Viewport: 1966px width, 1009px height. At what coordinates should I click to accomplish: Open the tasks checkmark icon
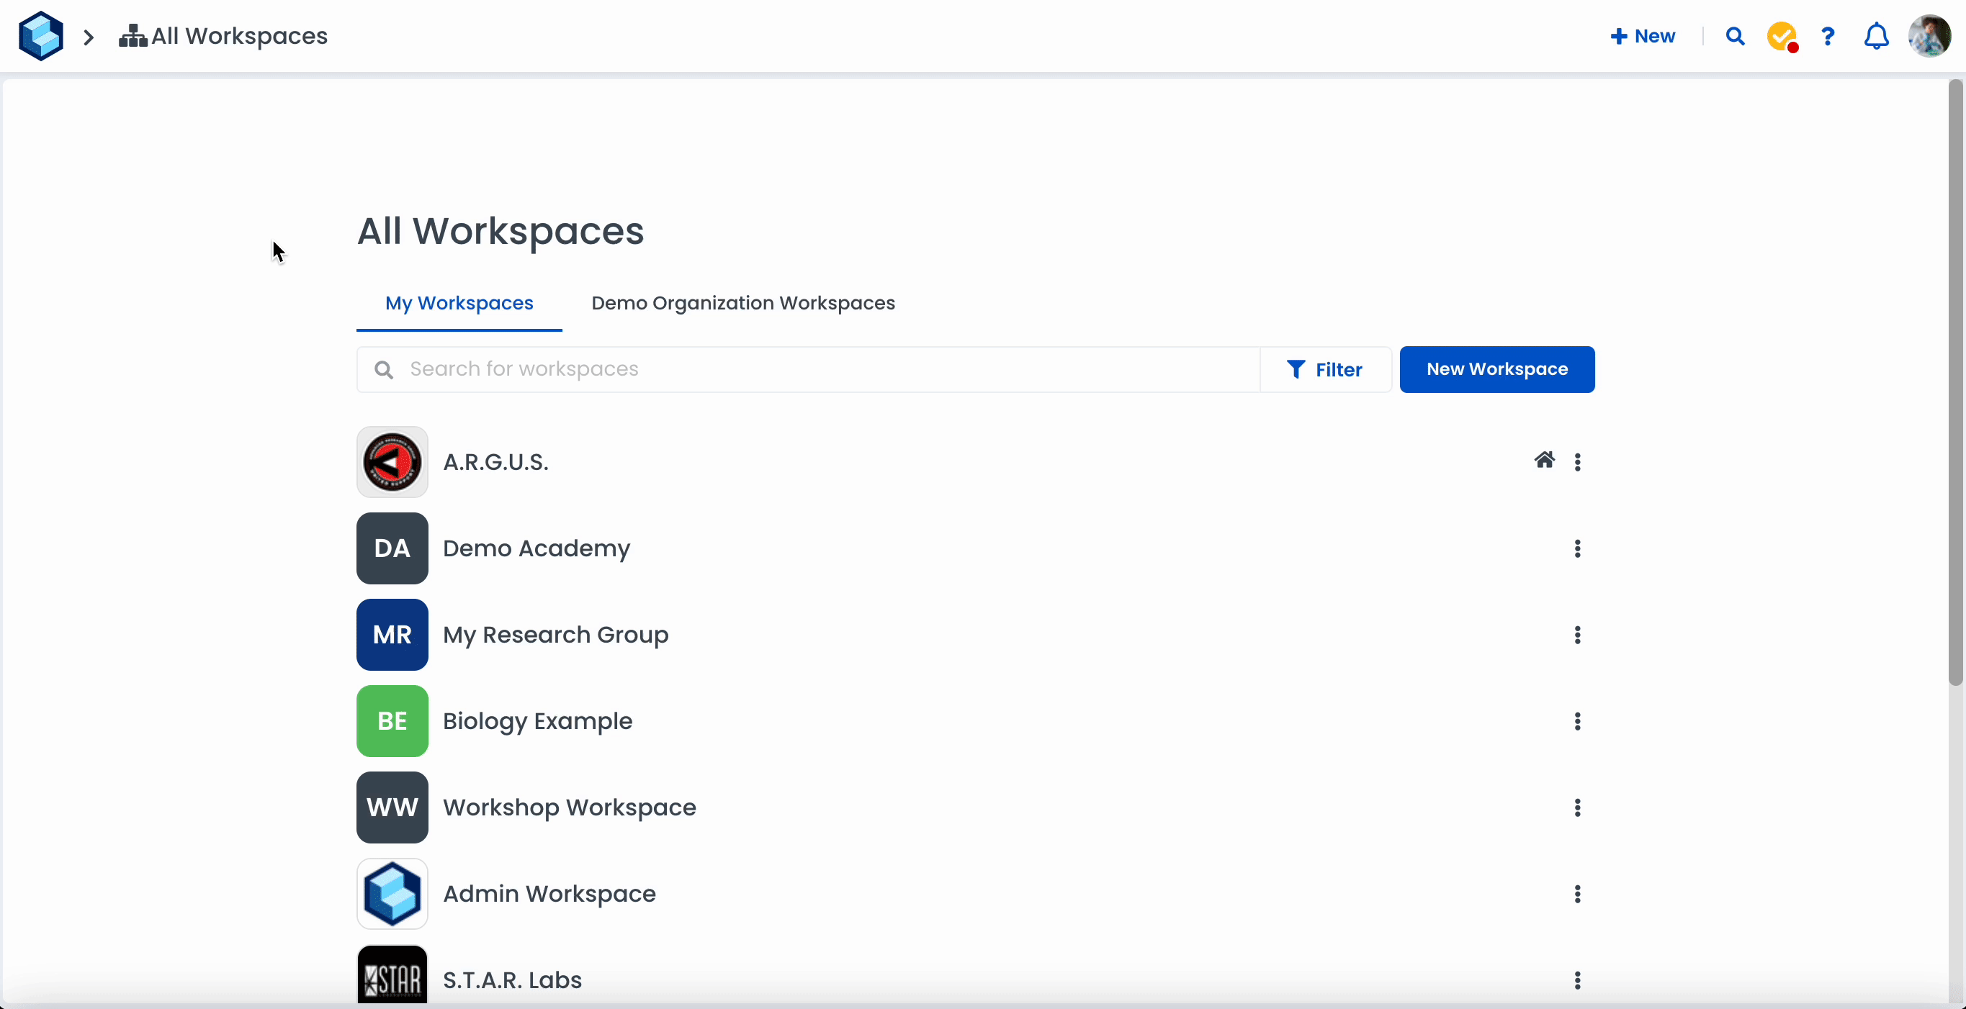(x=1782, y=36)
